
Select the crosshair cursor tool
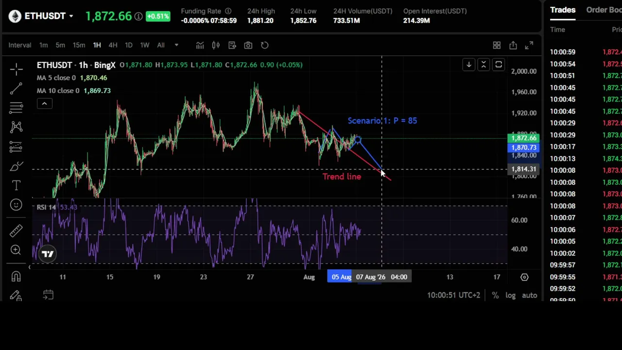pos(16,69)
